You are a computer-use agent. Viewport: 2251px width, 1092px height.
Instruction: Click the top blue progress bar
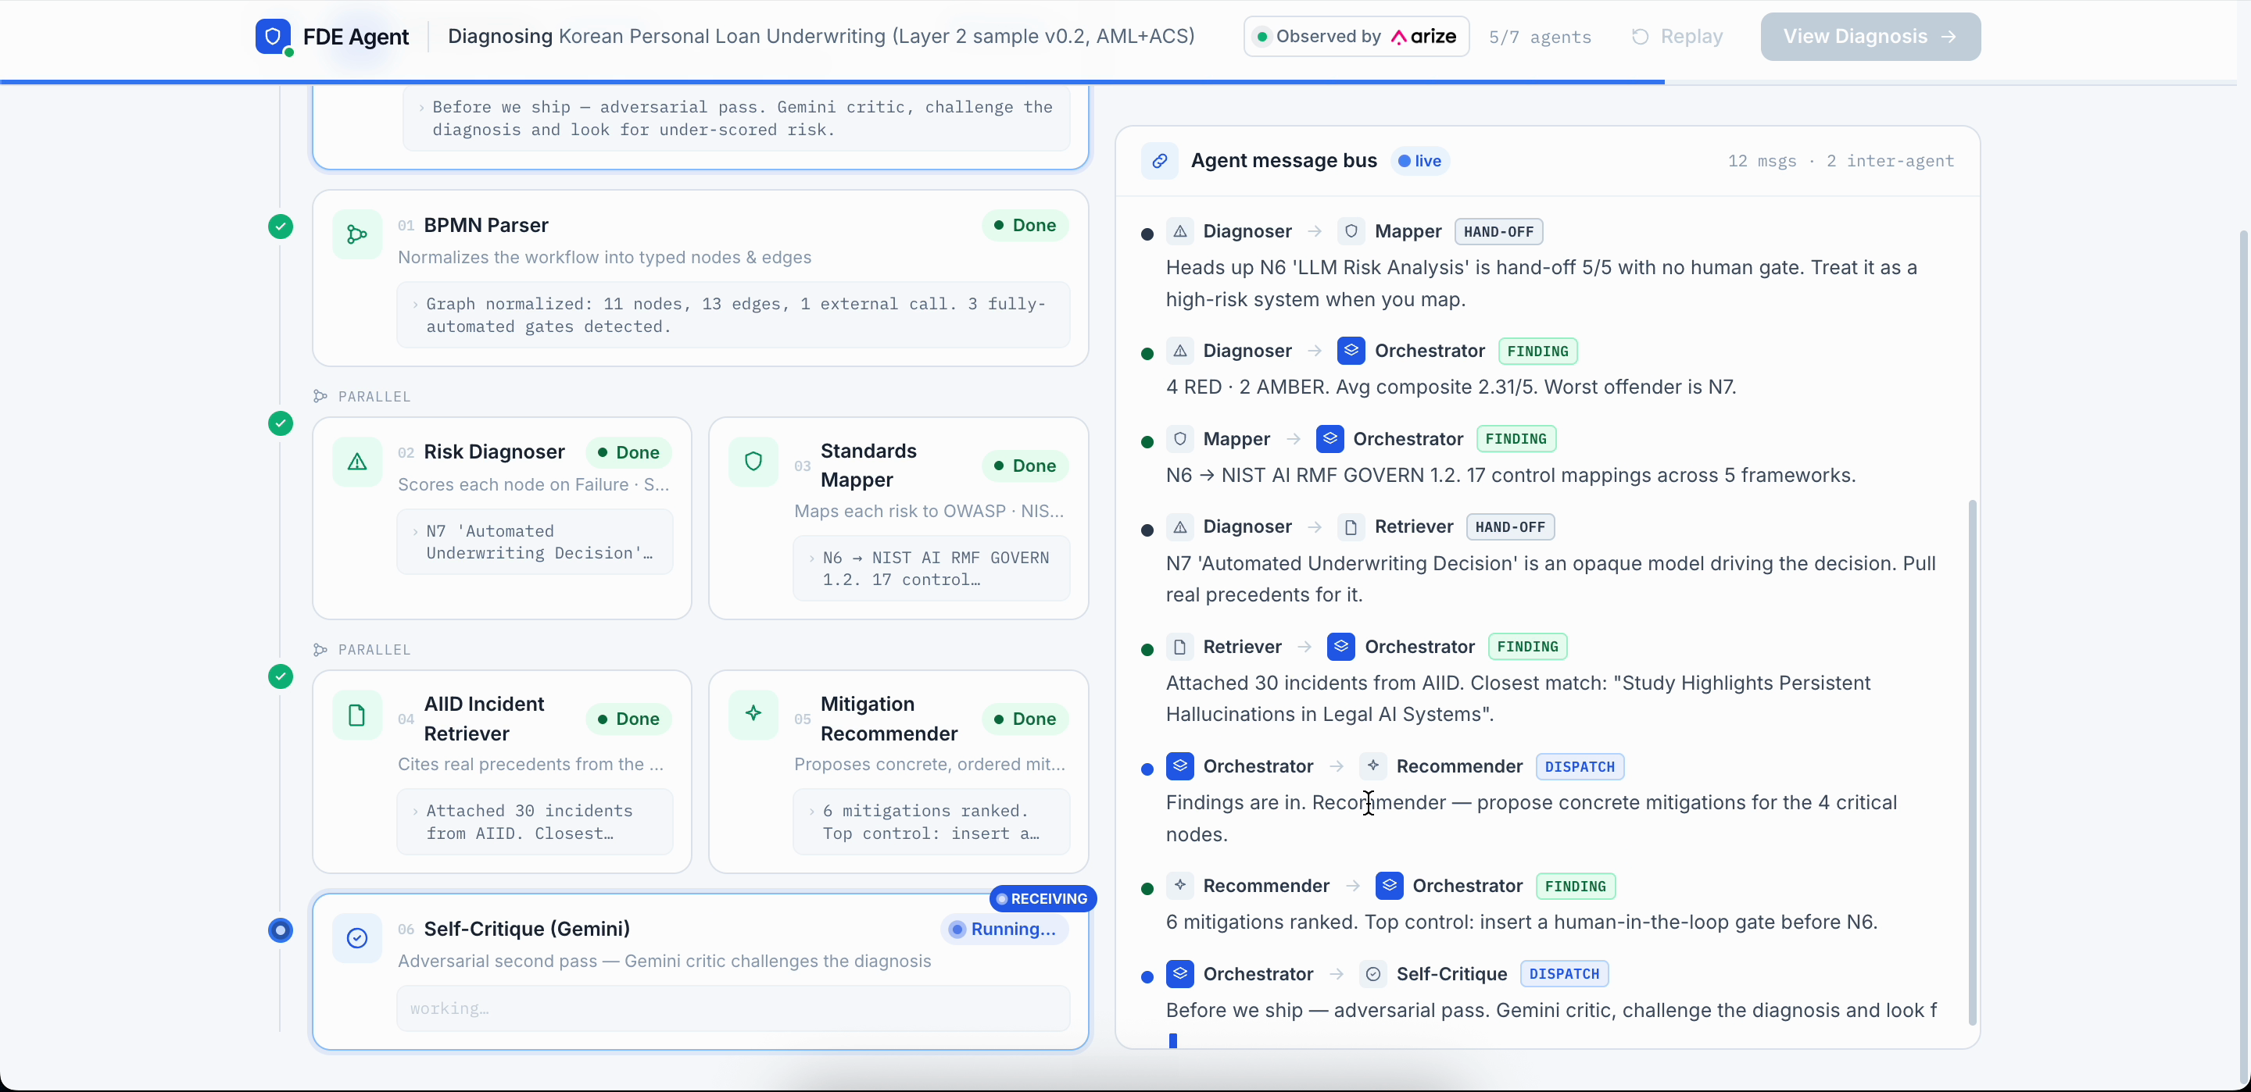(832, 82)
